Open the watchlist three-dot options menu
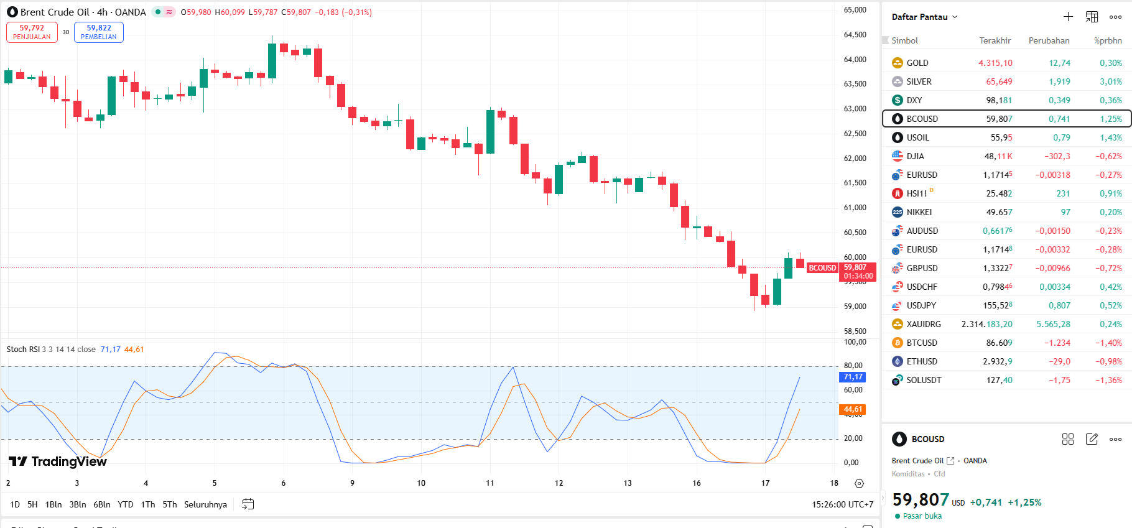1132x528 pixels. (1115, 17)
